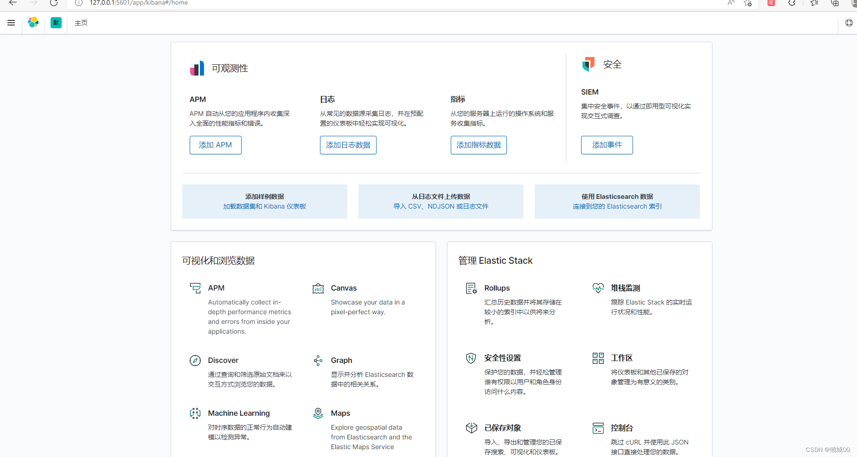Open the 堆栈监测 title link

point(626,288)
